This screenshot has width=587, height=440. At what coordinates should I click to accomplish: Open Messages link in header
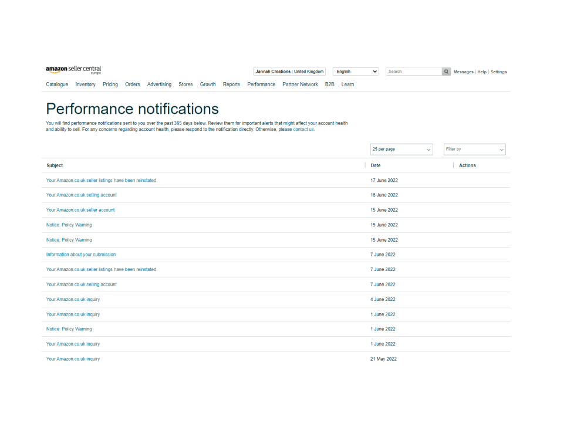(463, 72)
